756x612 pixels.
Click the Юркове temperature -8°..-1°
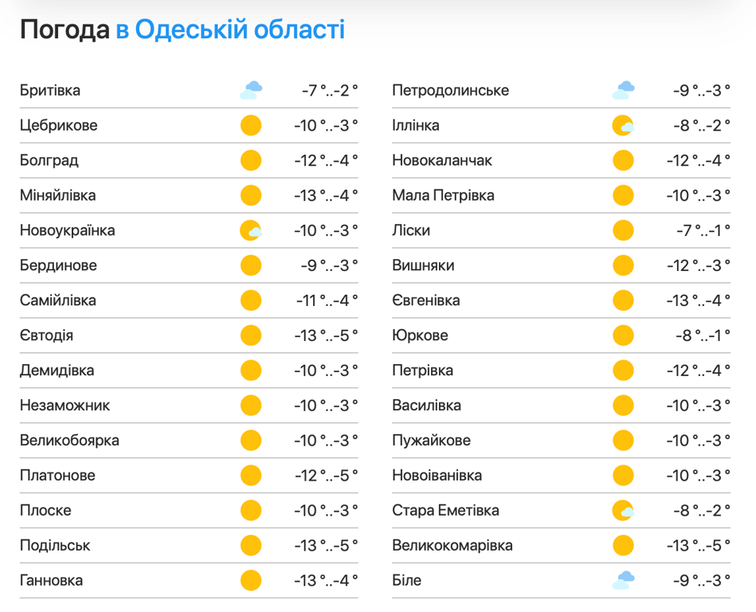click(x=702, y=335)
